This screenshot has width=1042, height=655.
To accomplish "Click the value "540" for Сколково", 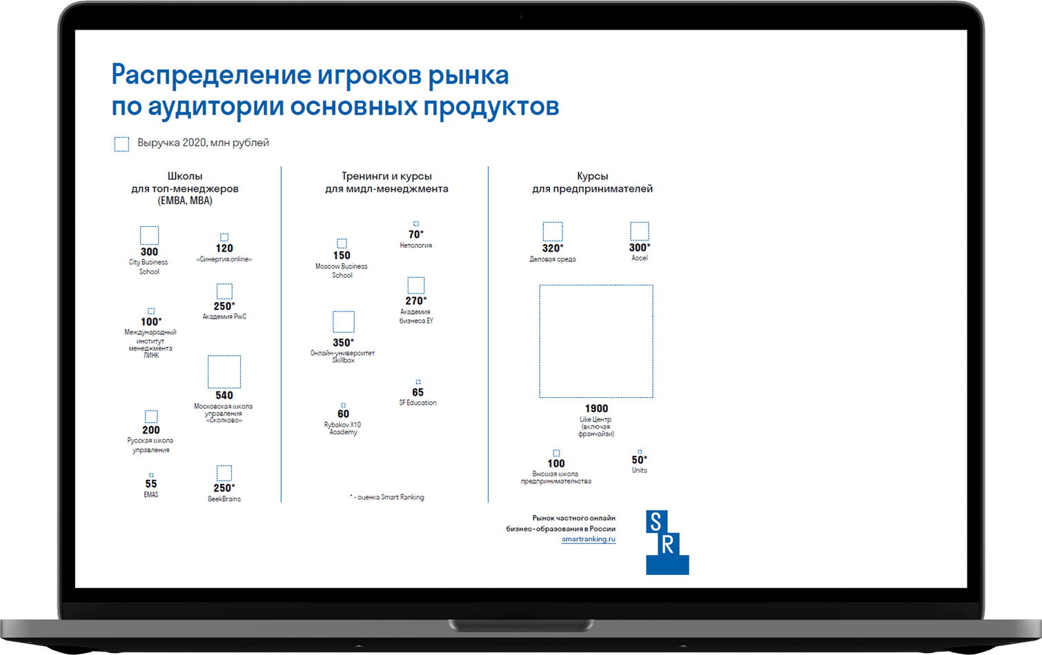I will (224, 396).
